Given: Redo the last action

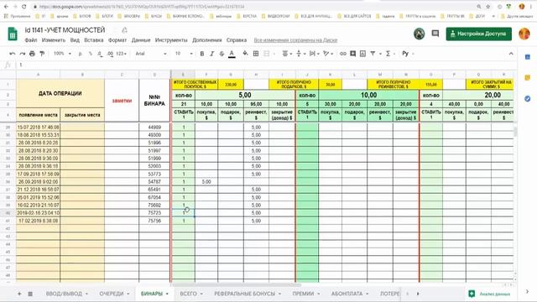Looking at the screenshot, I should pyautogui.click(x=23, y=54).
